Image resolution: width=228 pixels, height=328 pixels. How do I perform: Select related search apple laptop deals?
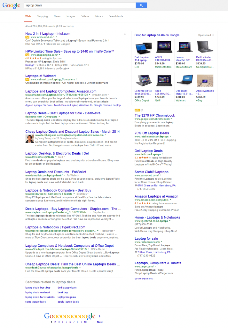[x=68, y=302]
